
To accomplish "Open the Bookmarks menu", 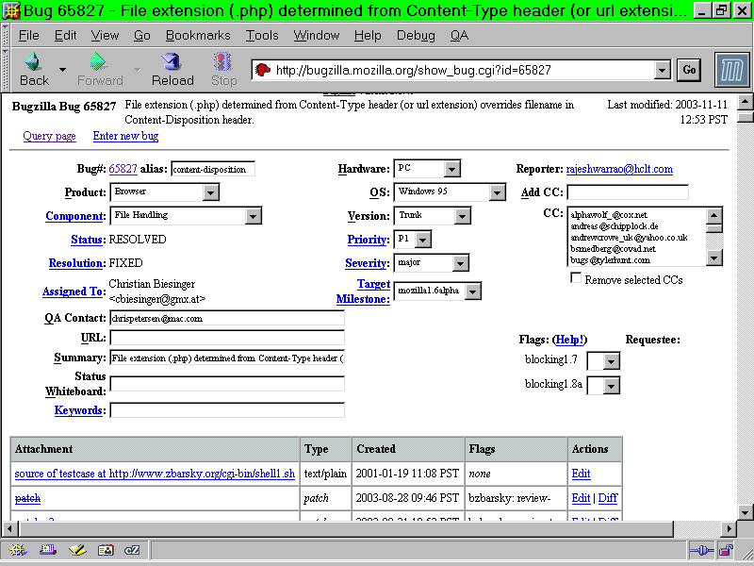I will [x=198, y=35].
